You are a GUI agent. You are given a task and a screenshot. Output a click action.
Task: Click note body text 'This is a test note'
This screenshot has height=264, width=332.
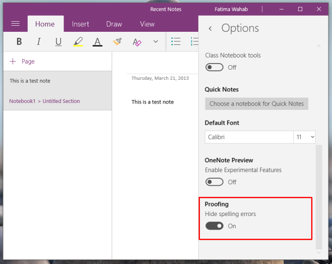pos(153,102)
